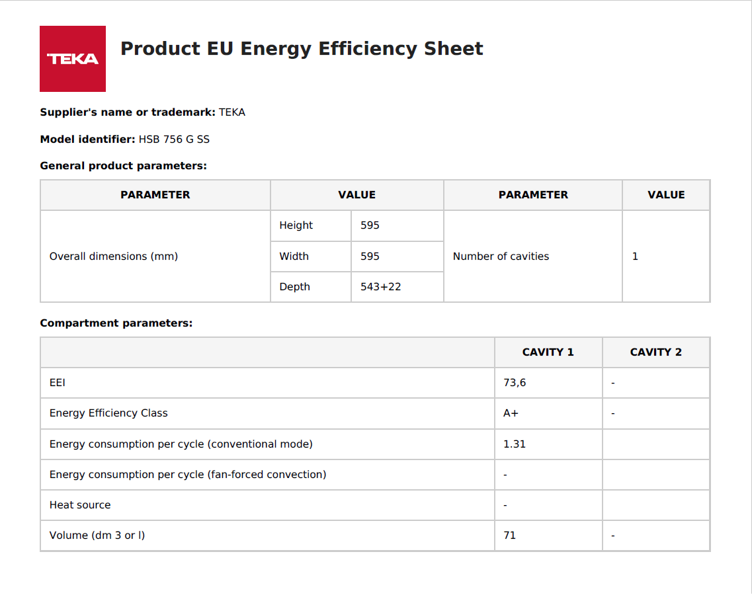Click the 'EEI' row label
Screen dimensions: 752x595
click(57, 383)
